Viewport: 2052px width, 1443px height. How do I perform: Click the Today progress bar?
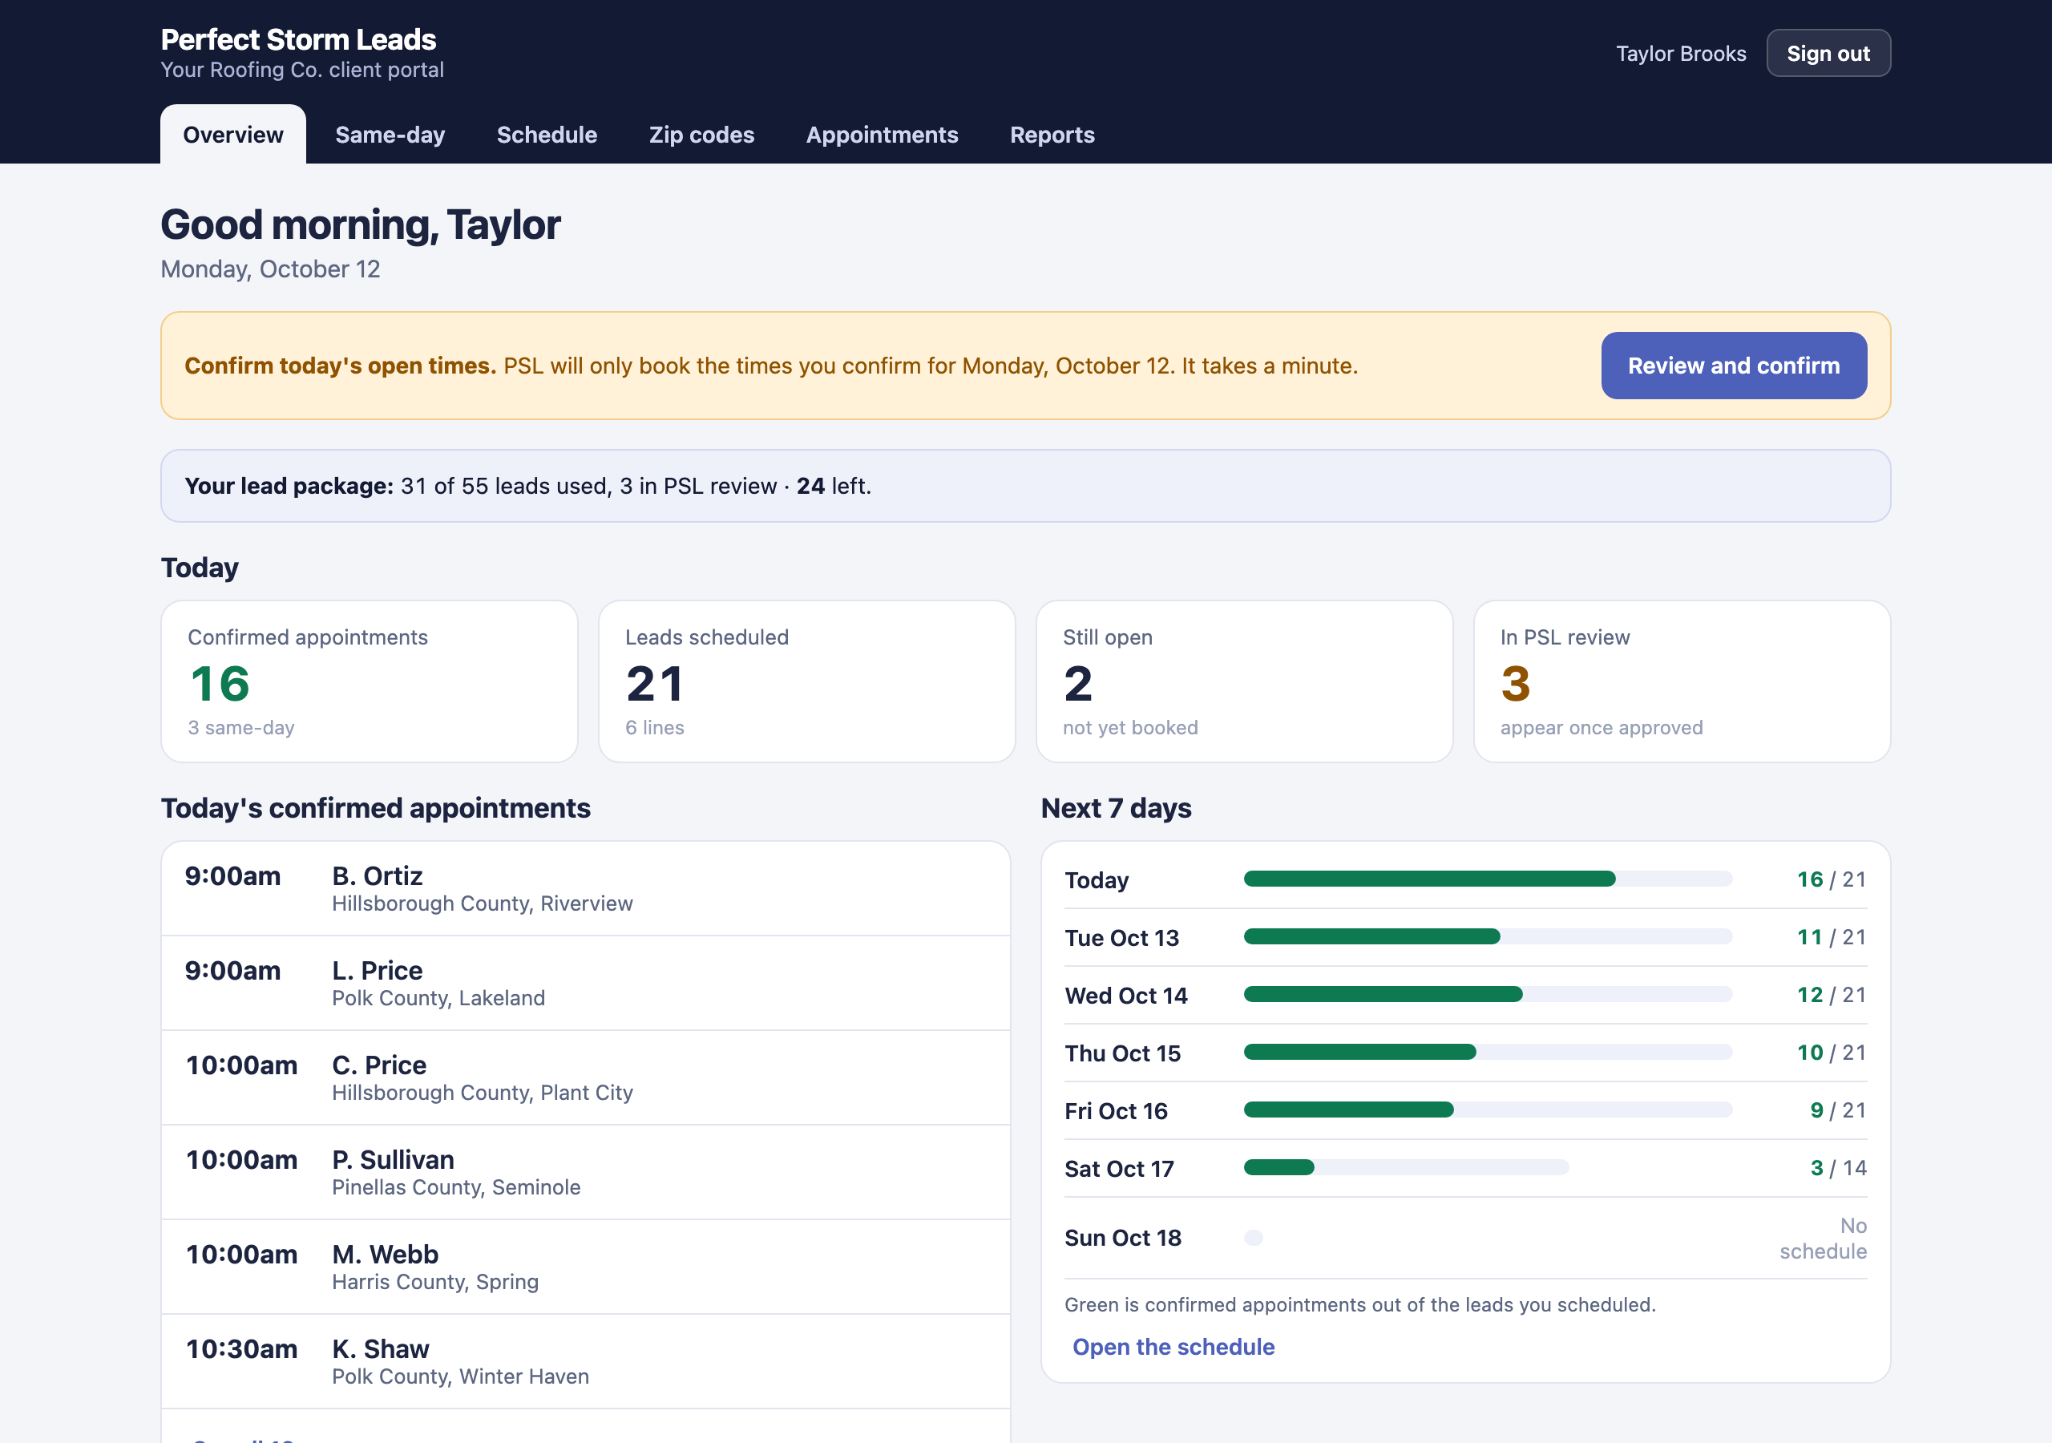click(1488, 879)
